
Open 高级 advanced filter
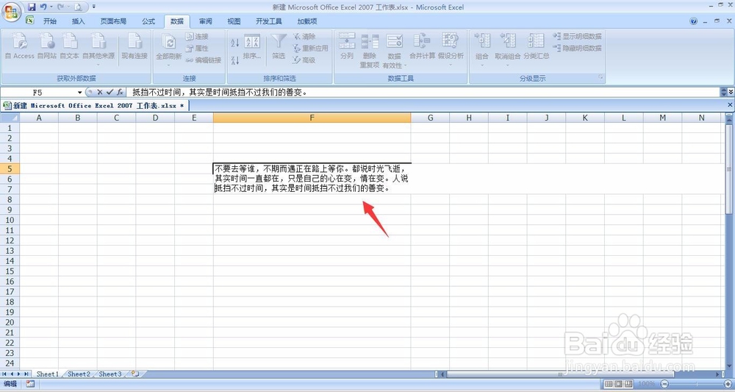[304, 60]
